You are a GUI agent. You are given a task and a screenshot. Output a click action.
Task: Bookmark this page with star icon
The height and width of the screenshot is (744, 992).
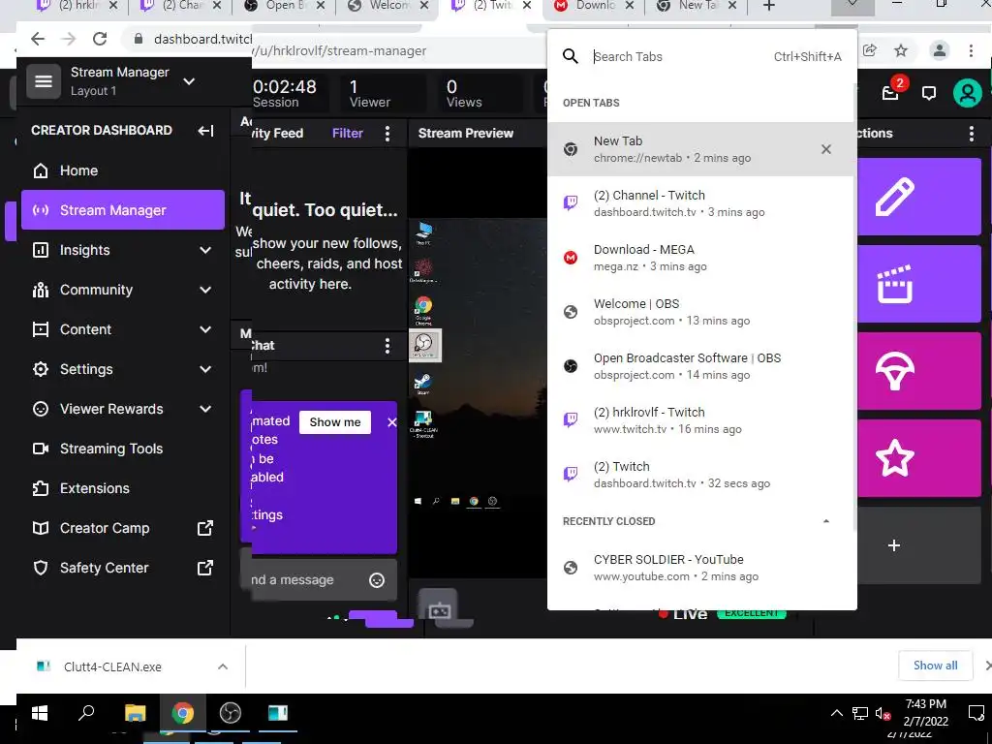[x=901, y=50]
